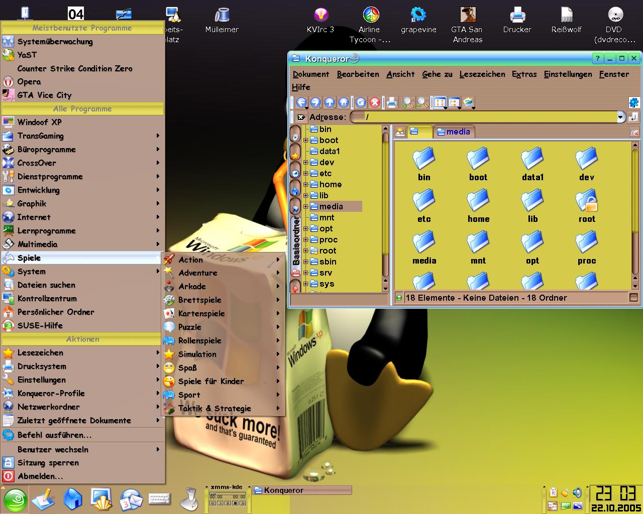The height and width of the screenshot is (514, 643).
Task: Click the Konqueror taskbar button
Action: coord(301,490)
